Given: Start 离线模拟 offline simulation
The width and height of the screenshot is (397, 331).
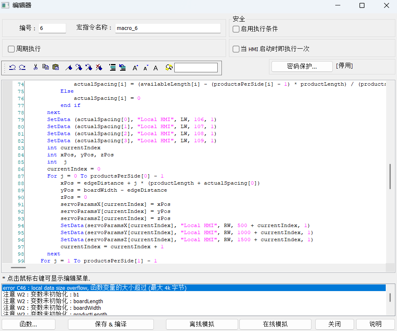Looking at the screenshot, I should click(x=202, y=324).
